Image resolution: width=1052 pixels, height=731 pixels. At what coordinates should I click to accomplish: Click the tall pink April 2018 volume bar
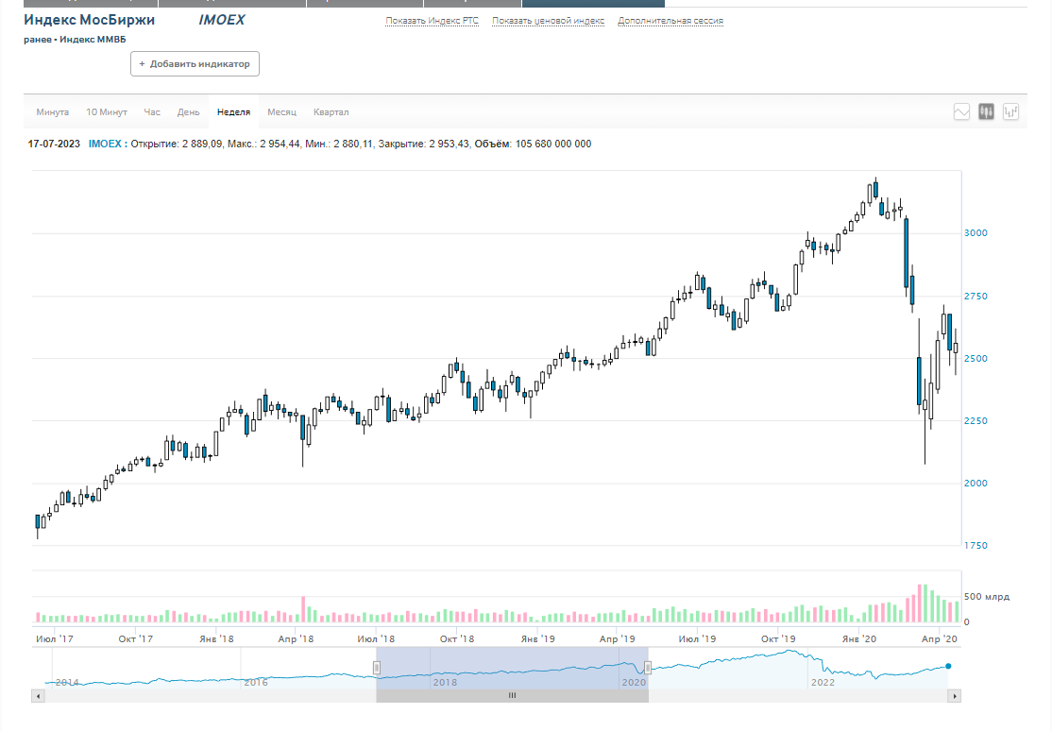303,609
